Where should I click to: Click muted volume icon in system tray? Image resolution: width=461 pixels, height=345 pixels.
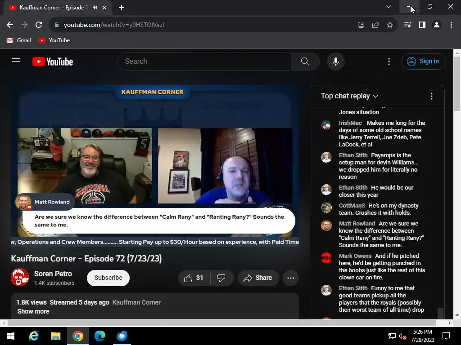[x=403, y=336]
